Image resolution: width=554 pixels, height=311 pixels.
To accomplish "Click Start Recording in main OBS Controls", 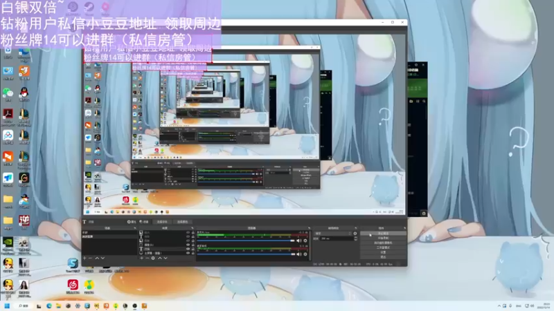I will [384, 238].
